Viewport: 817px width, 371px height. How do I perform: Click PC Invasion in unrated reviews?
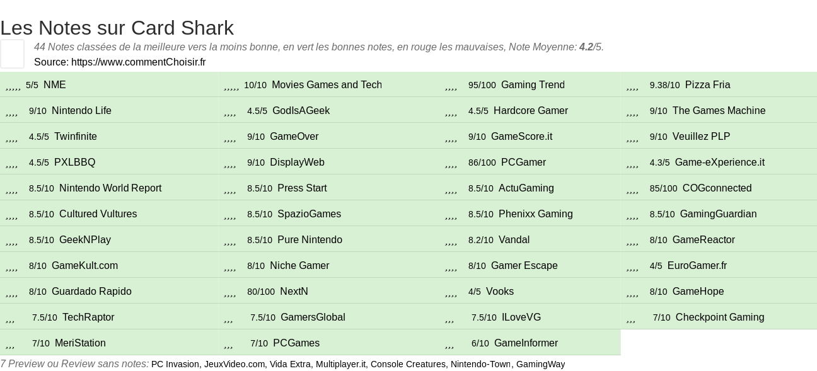175,364
